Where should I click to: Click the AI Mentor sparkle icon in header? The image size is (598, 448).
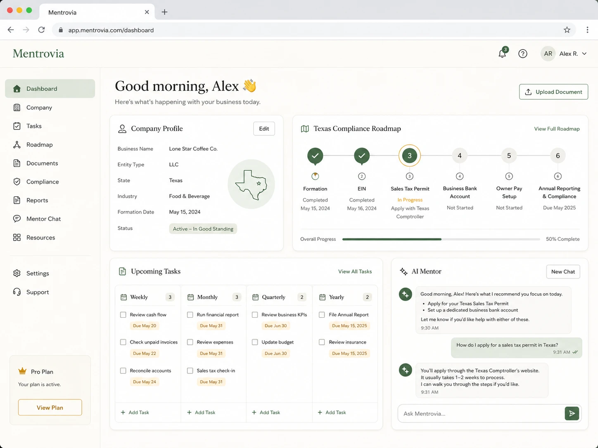click(403, 271)
